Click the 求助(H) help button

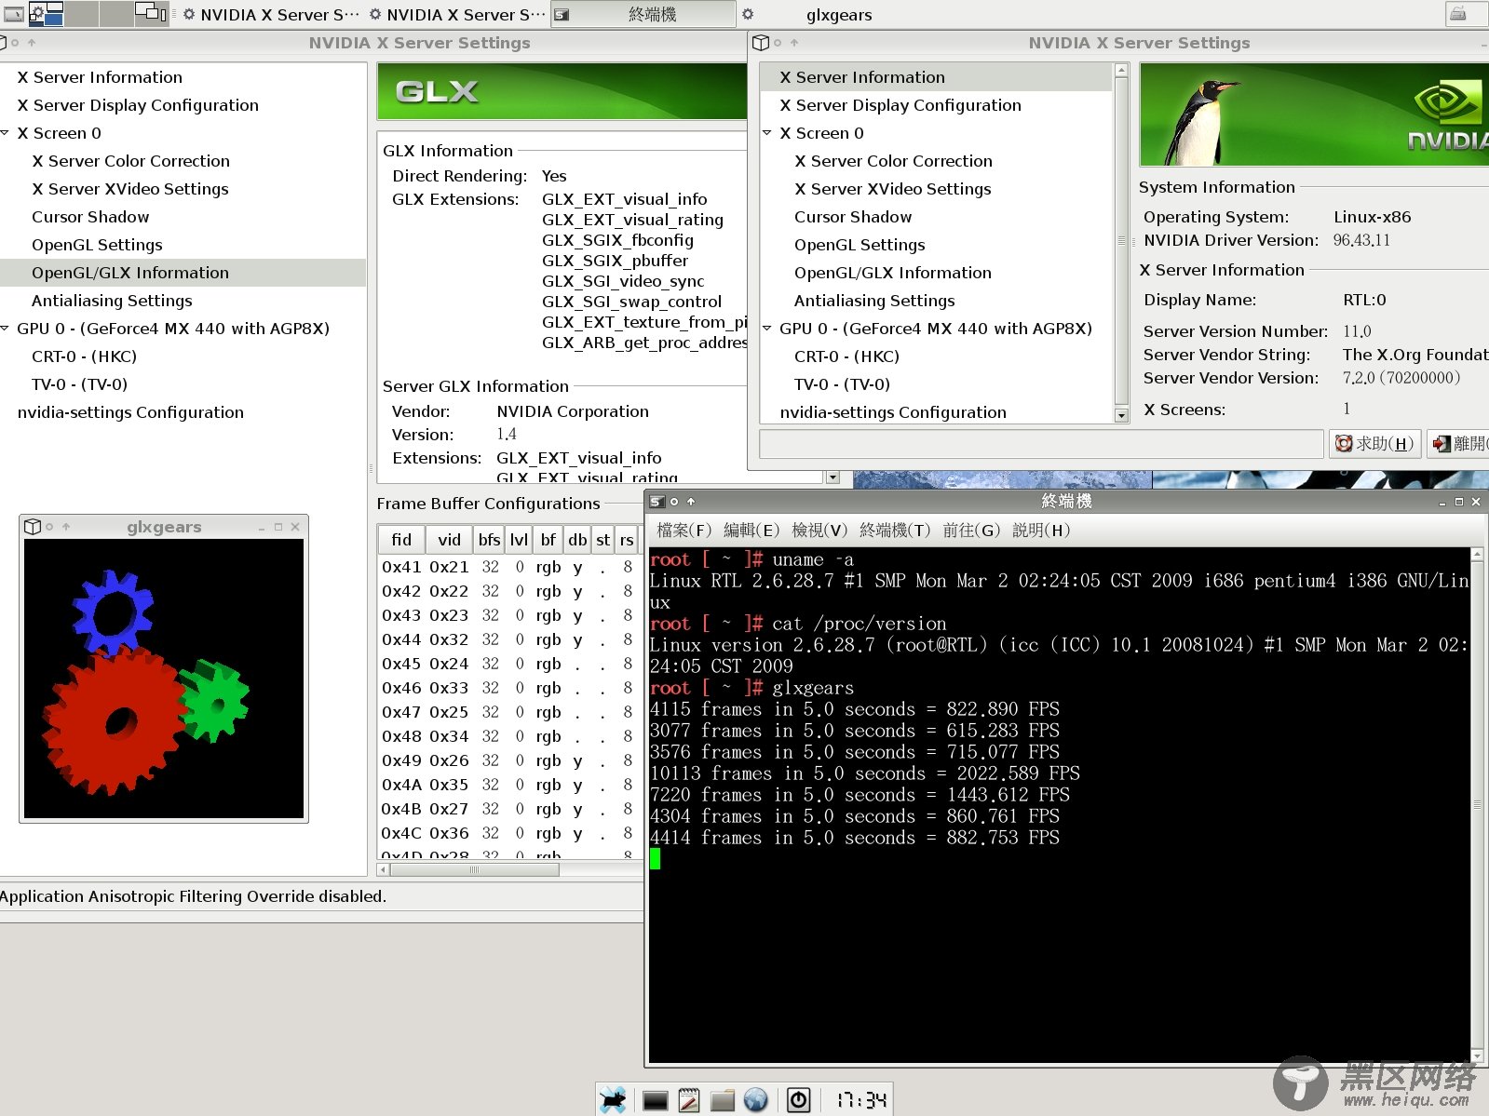point(1374,444)
